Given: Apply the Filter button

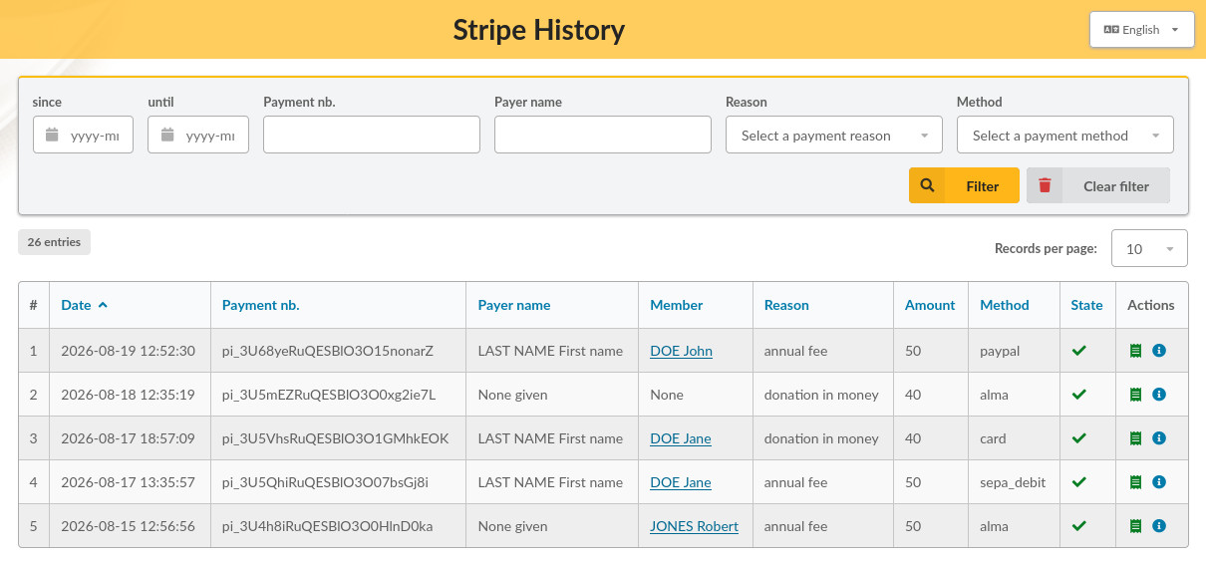Looking at the screenshot, I should coord(964,185).
